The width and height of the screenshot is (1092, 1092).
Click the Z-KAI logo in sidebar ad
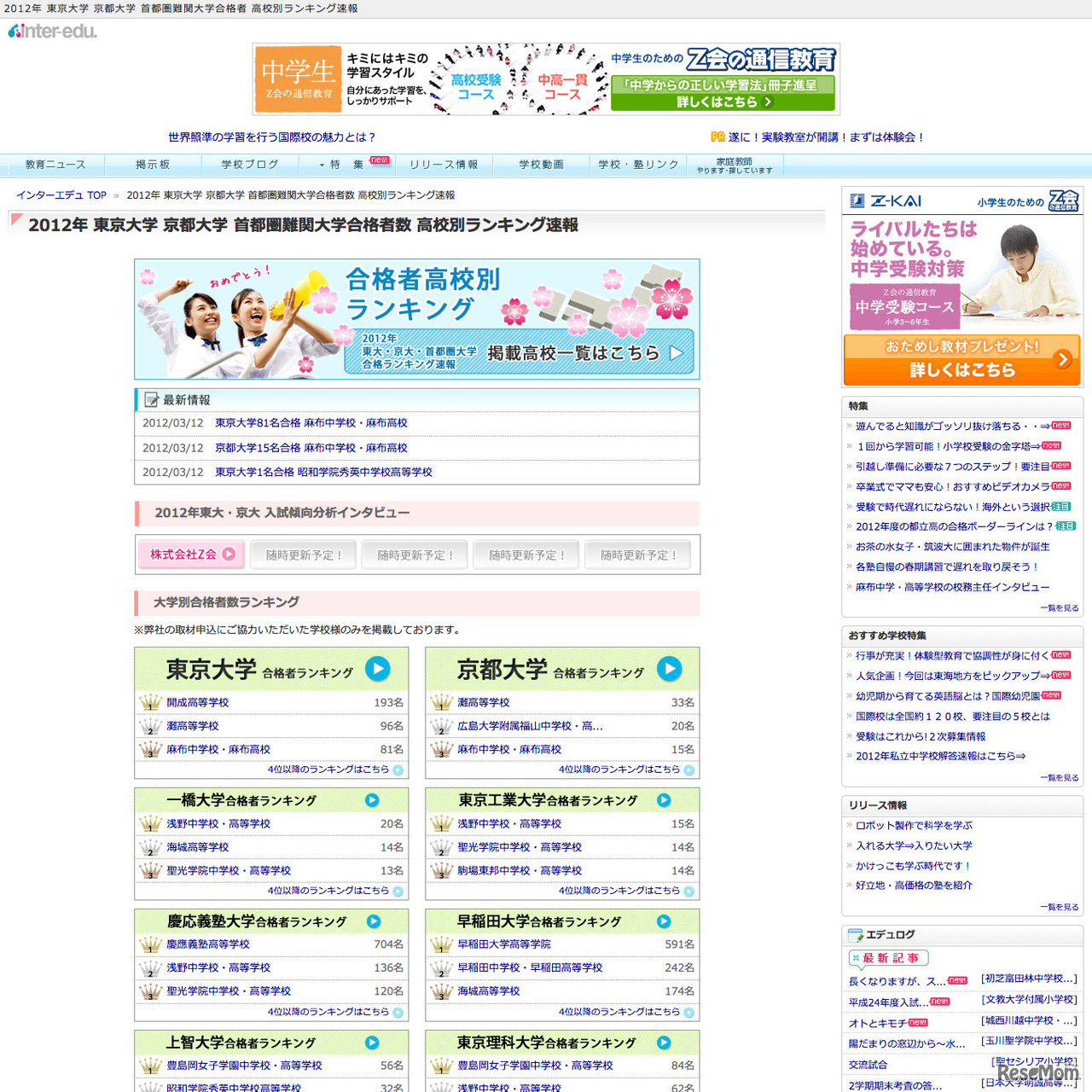[886, 201]
